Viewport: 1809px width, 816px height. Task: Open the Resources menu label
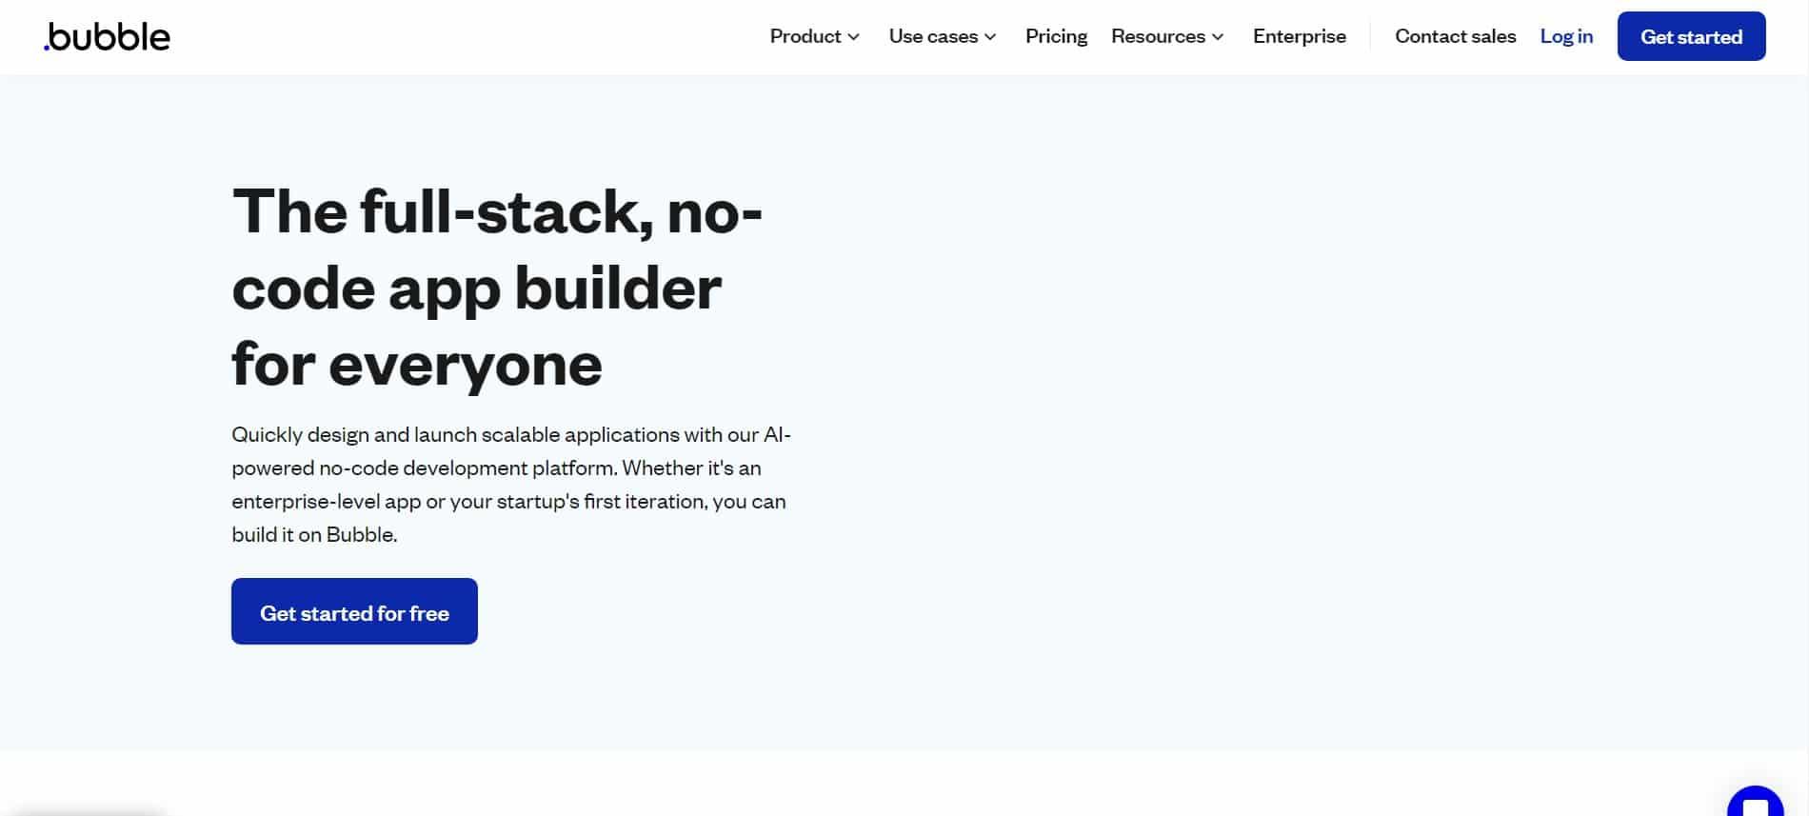tap(1158, 36)
